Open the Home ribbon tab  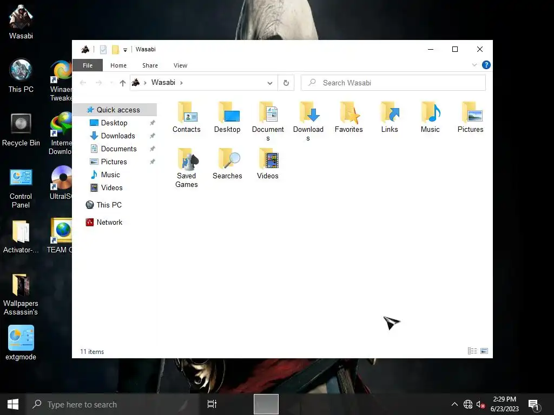click(118, 65)
